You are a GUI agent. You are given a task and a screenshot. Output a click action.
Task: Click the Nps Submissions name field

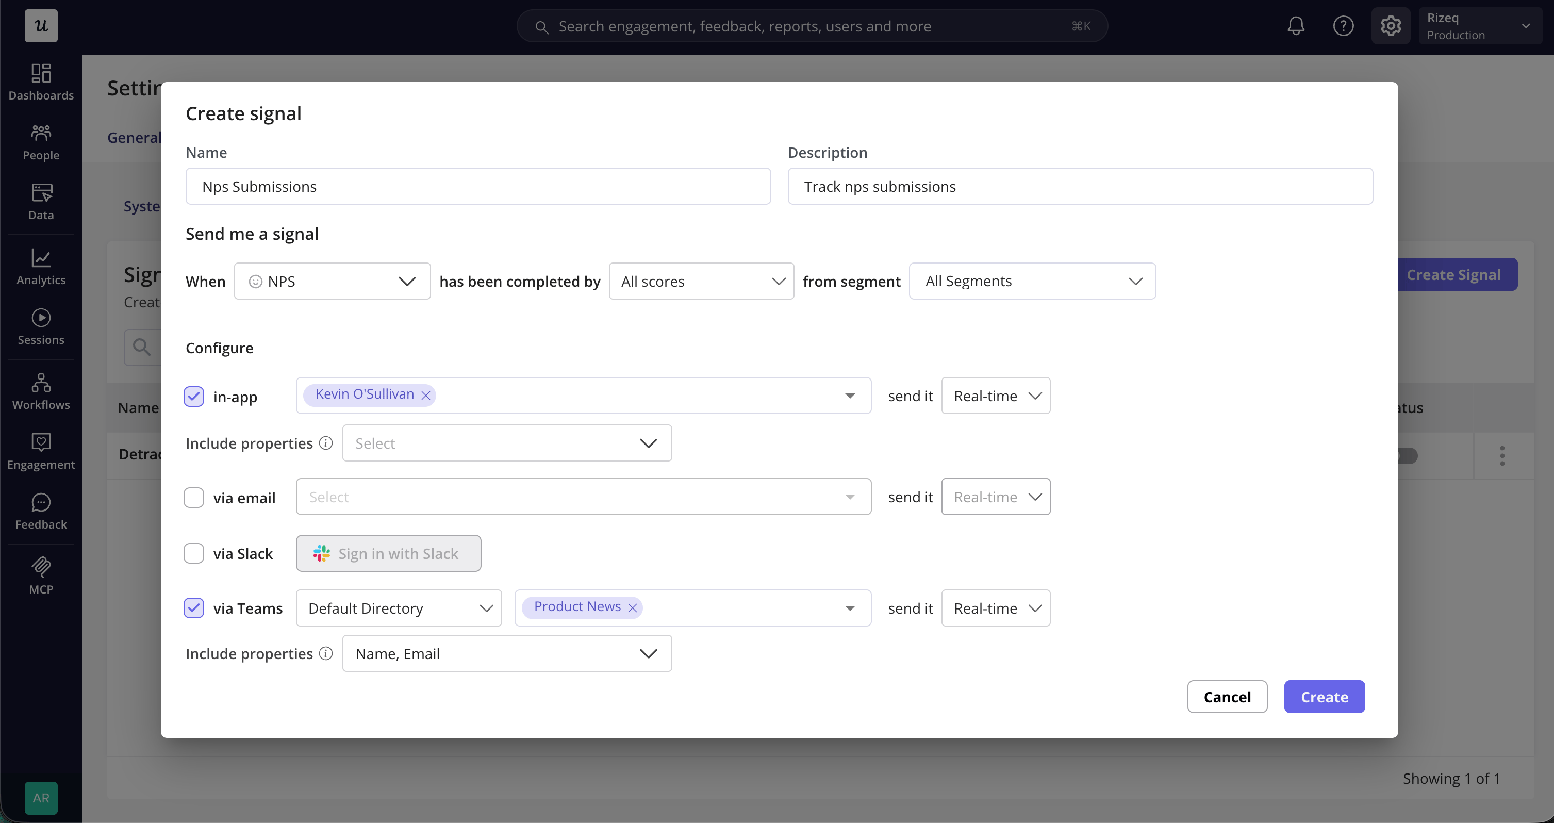[x=478, y=187]
